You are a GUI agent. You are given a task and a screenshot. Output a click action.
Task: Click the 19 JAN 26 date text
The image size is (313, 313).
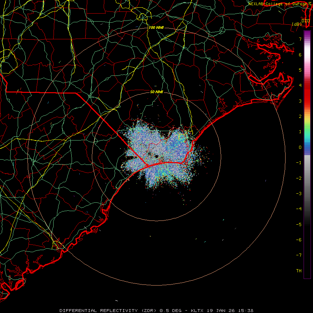[220, 311]
